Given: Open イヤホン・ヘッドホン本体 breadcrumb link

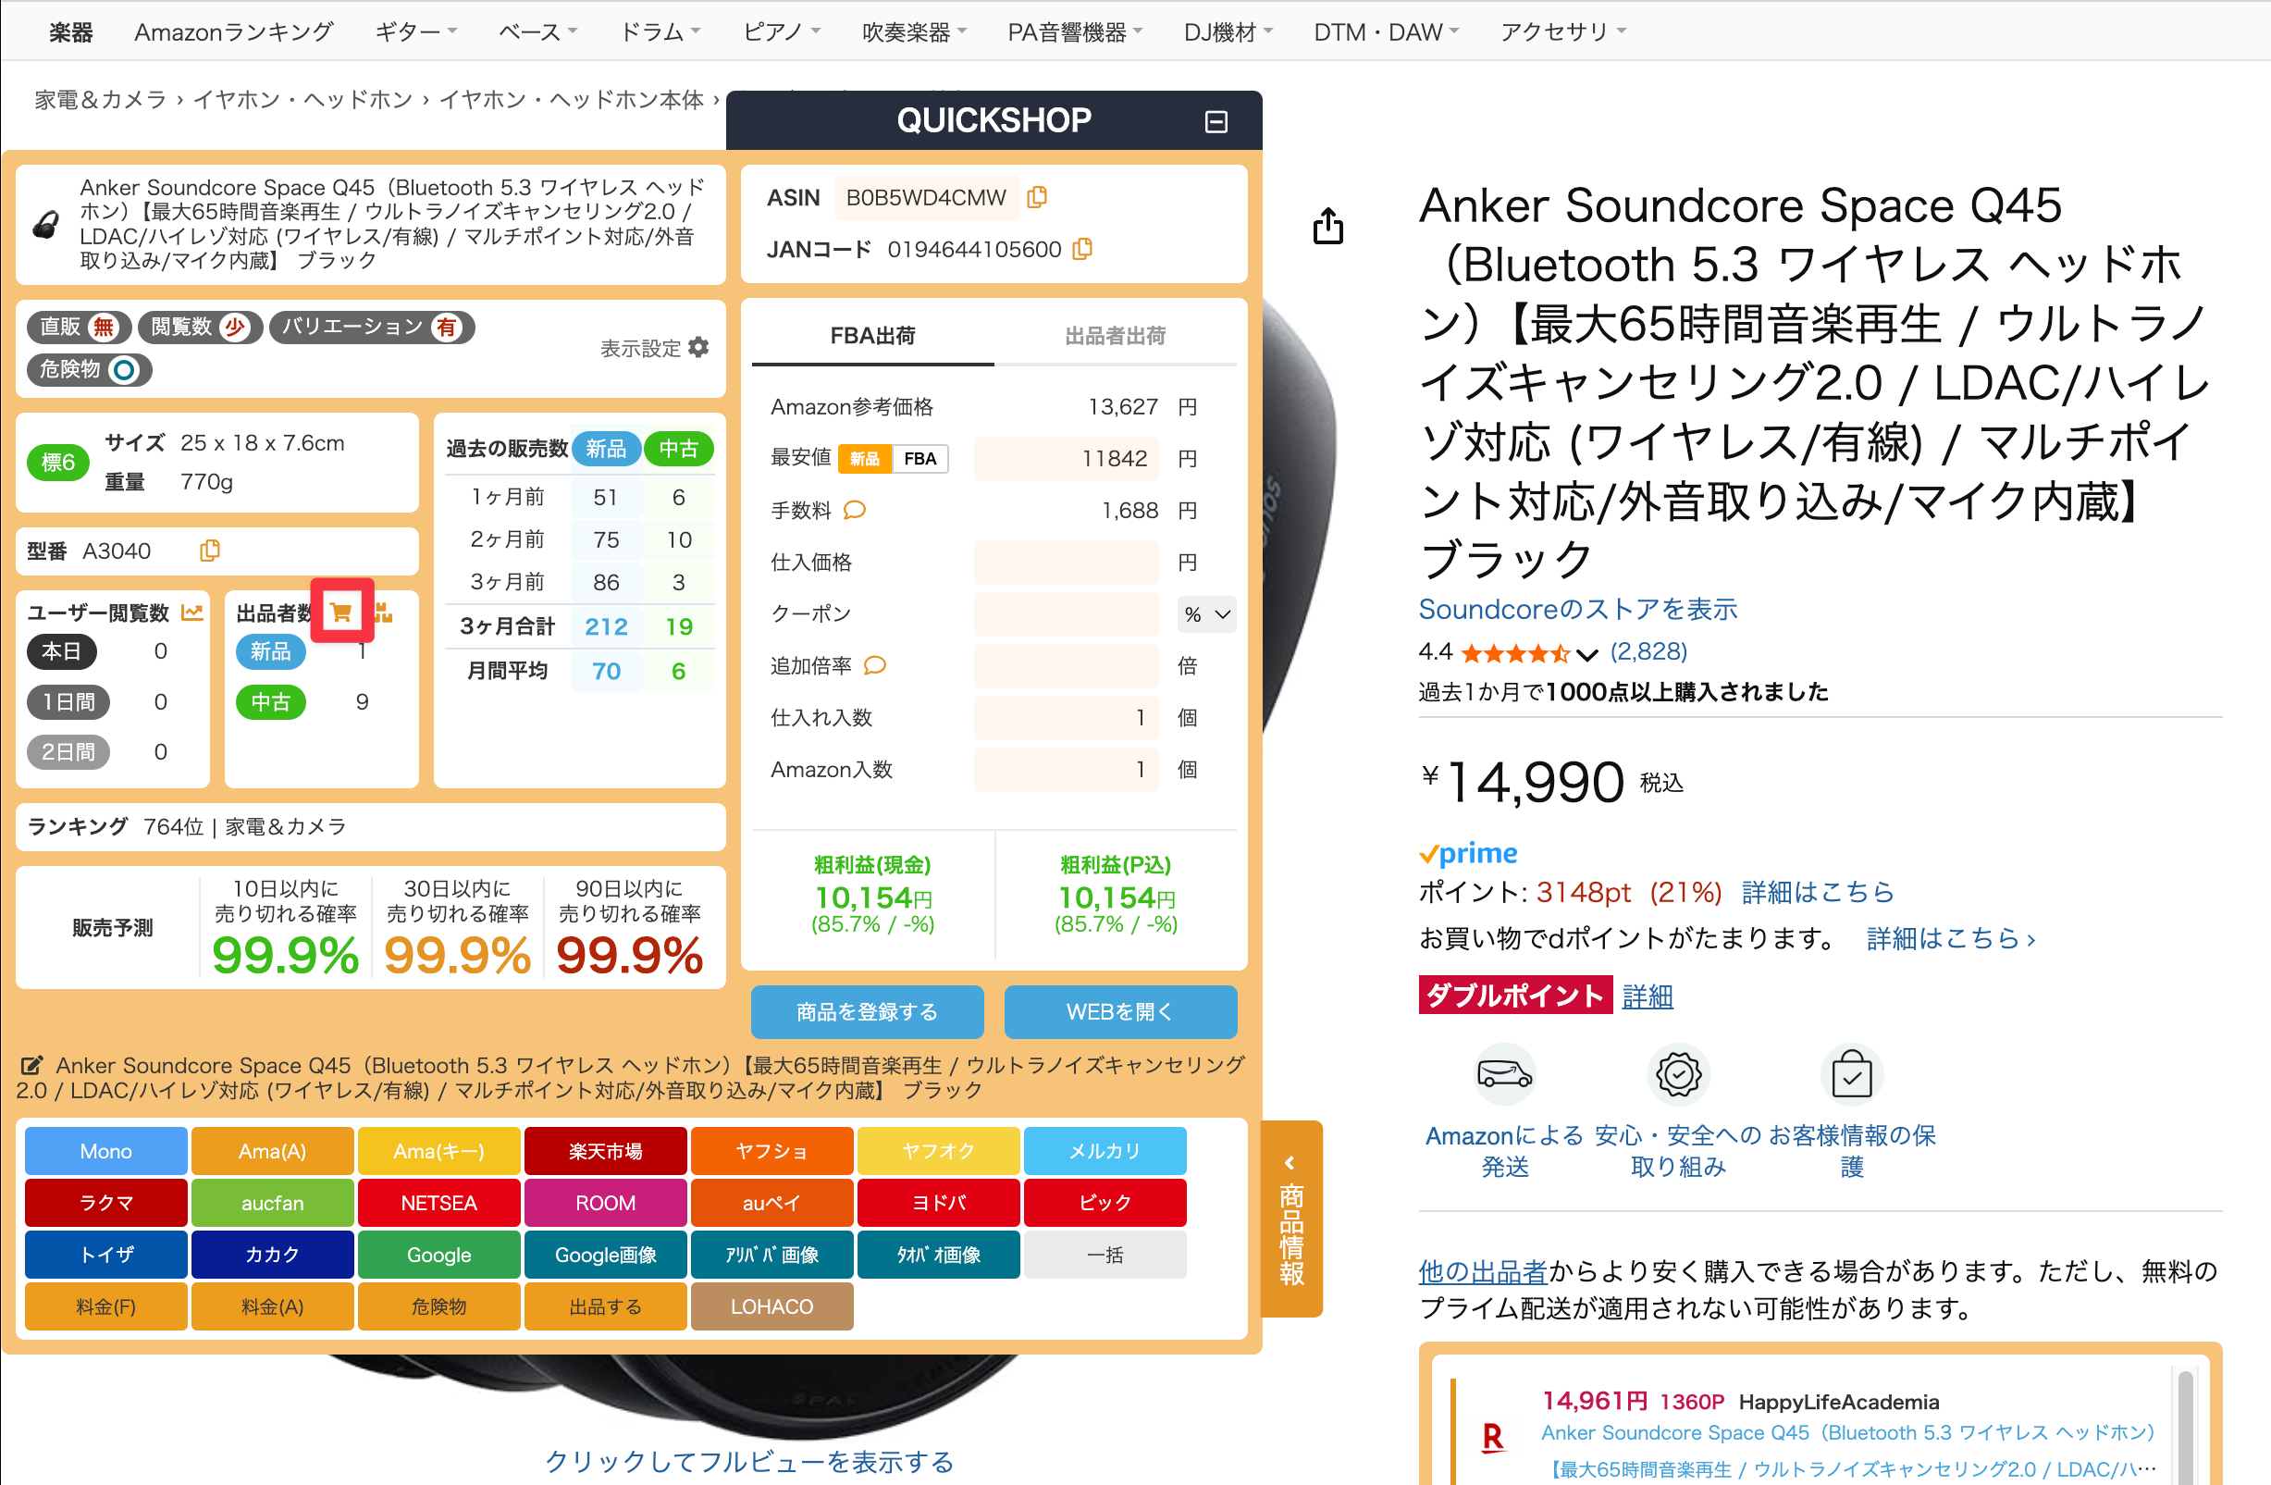Looking at the screenshot, I should pyautogui.click(x=572, y=100).
